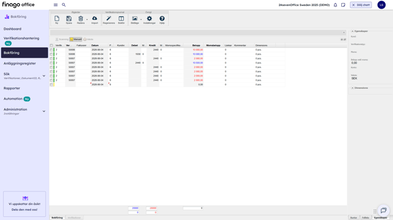Click company name '24sevenOffice Sweden 2025 (DEMO)'
The width and height of the screenshot is (393, 220).
tap(304, 5)
